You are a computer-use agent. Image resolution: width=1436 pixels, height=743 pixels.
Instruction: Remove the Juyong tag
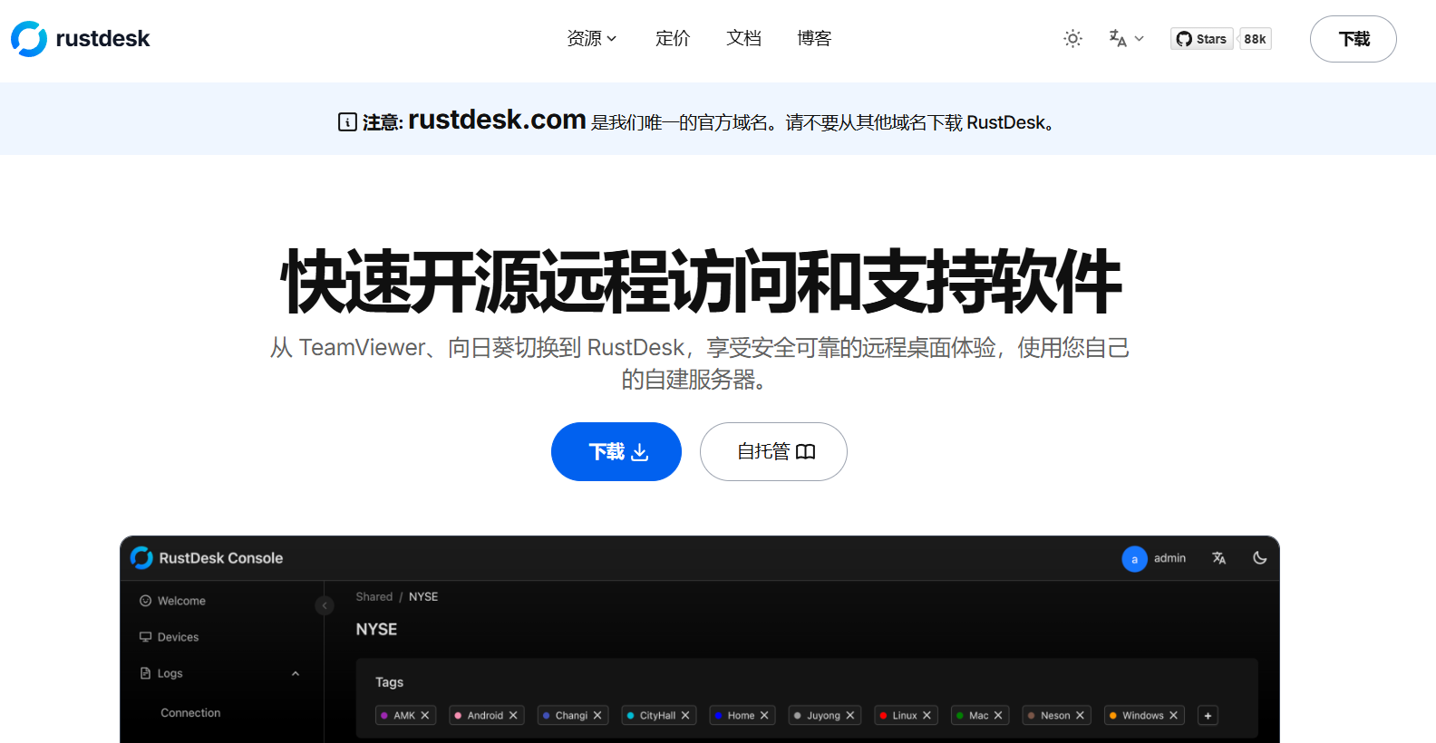click(850, 716)
